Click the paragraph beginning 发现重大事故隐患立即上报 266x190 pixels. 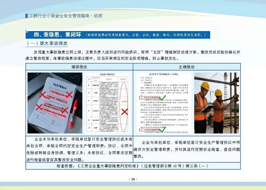click(x=133, y=55)
